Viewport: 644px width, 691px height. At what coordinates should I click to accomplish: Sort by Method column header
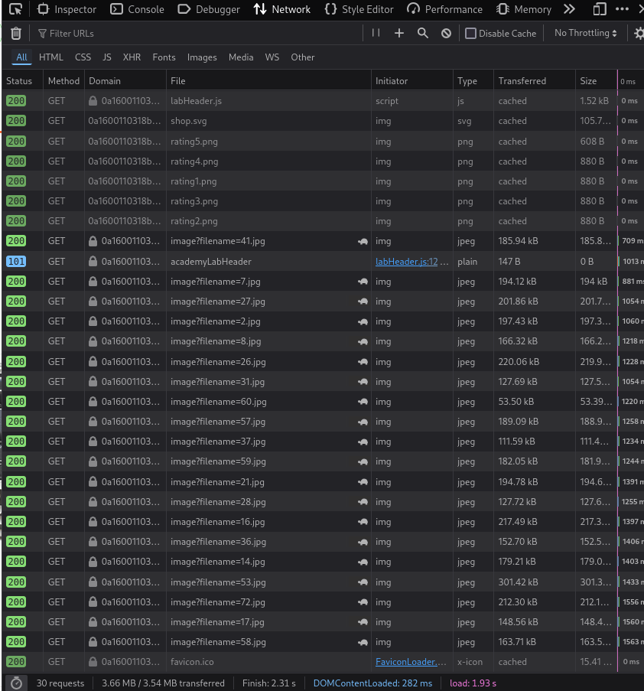pyautogui.click(x=63, y=81)
